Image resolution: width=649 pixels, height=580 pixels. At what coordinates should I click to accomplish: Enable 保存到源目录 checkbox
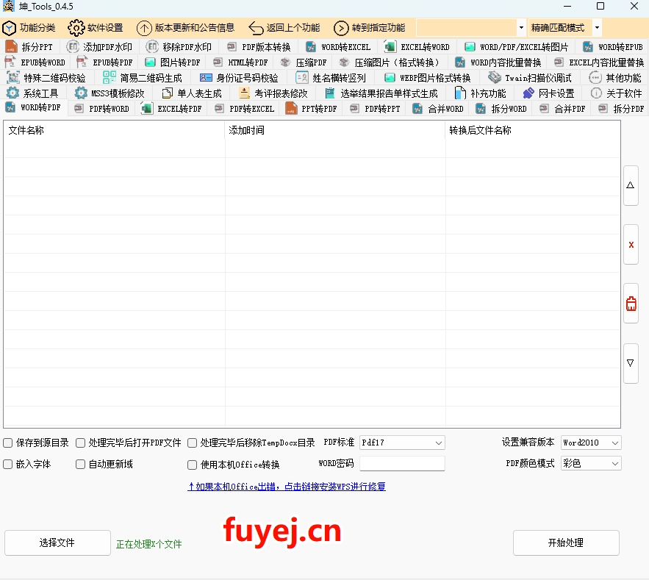tap(8, 443)
